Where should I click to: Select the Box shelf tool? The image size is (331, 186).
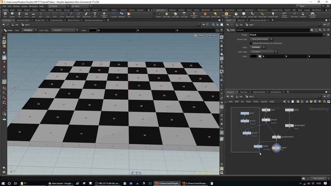coord(5,15)
